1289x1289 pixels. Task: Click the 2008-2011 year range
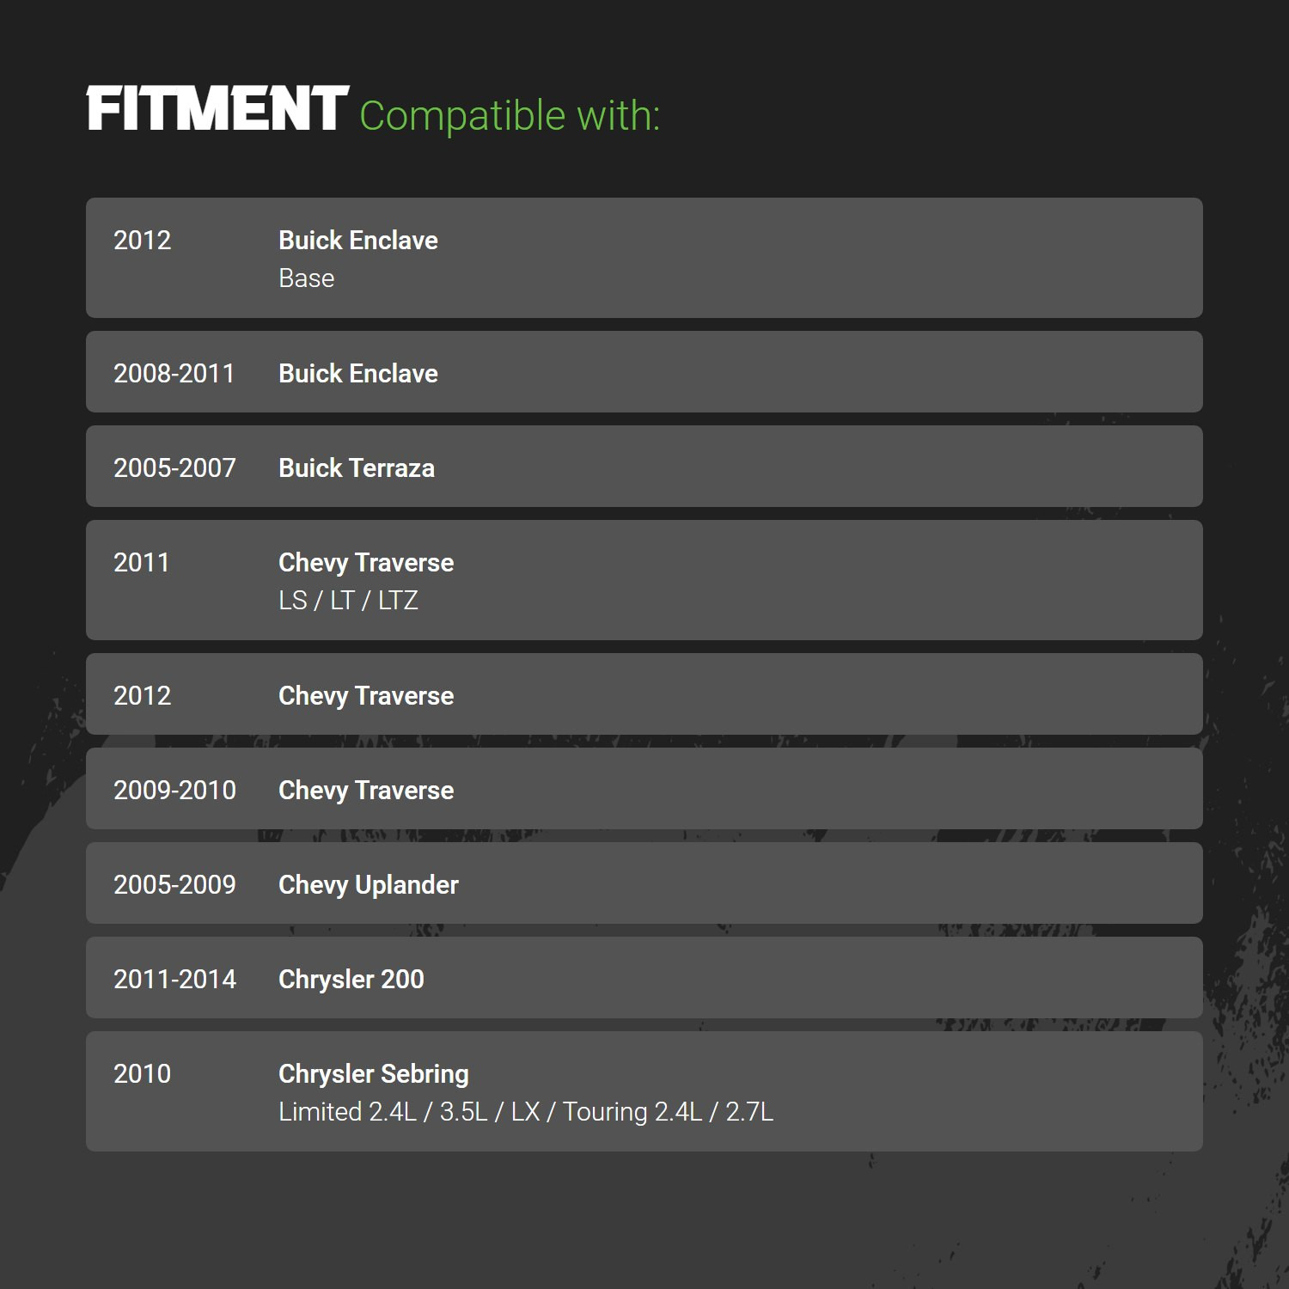click(x=174, y=374)
